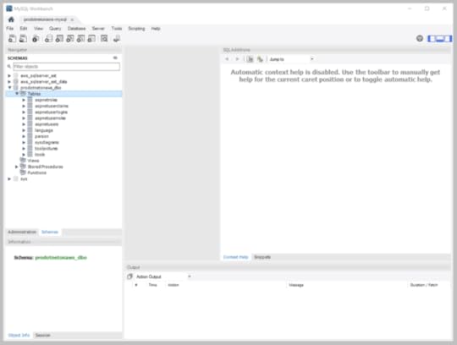
Task: Create a new function icon
Action: [x=91, y=38]
